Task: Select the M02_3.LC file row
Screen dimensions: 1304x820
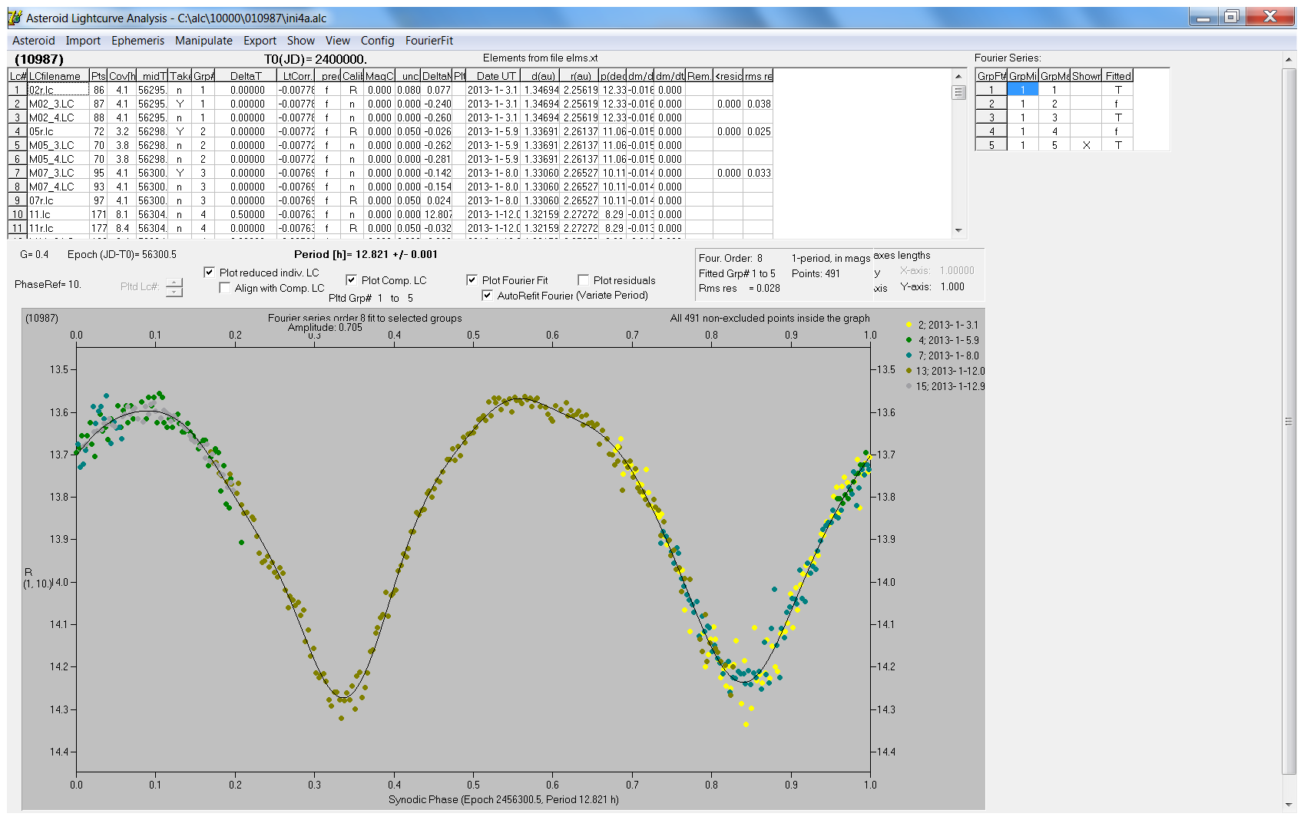Action: 390,104
